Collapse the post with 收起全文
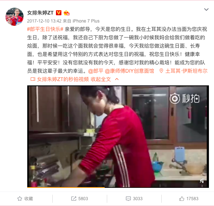The height and width of the screenshot is (206, 214). click(101, 79)
